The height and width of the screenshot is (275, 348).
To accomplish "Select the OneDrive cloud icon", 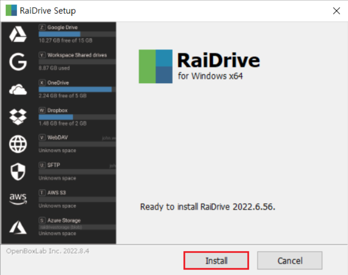I will (x=18, y=90).
